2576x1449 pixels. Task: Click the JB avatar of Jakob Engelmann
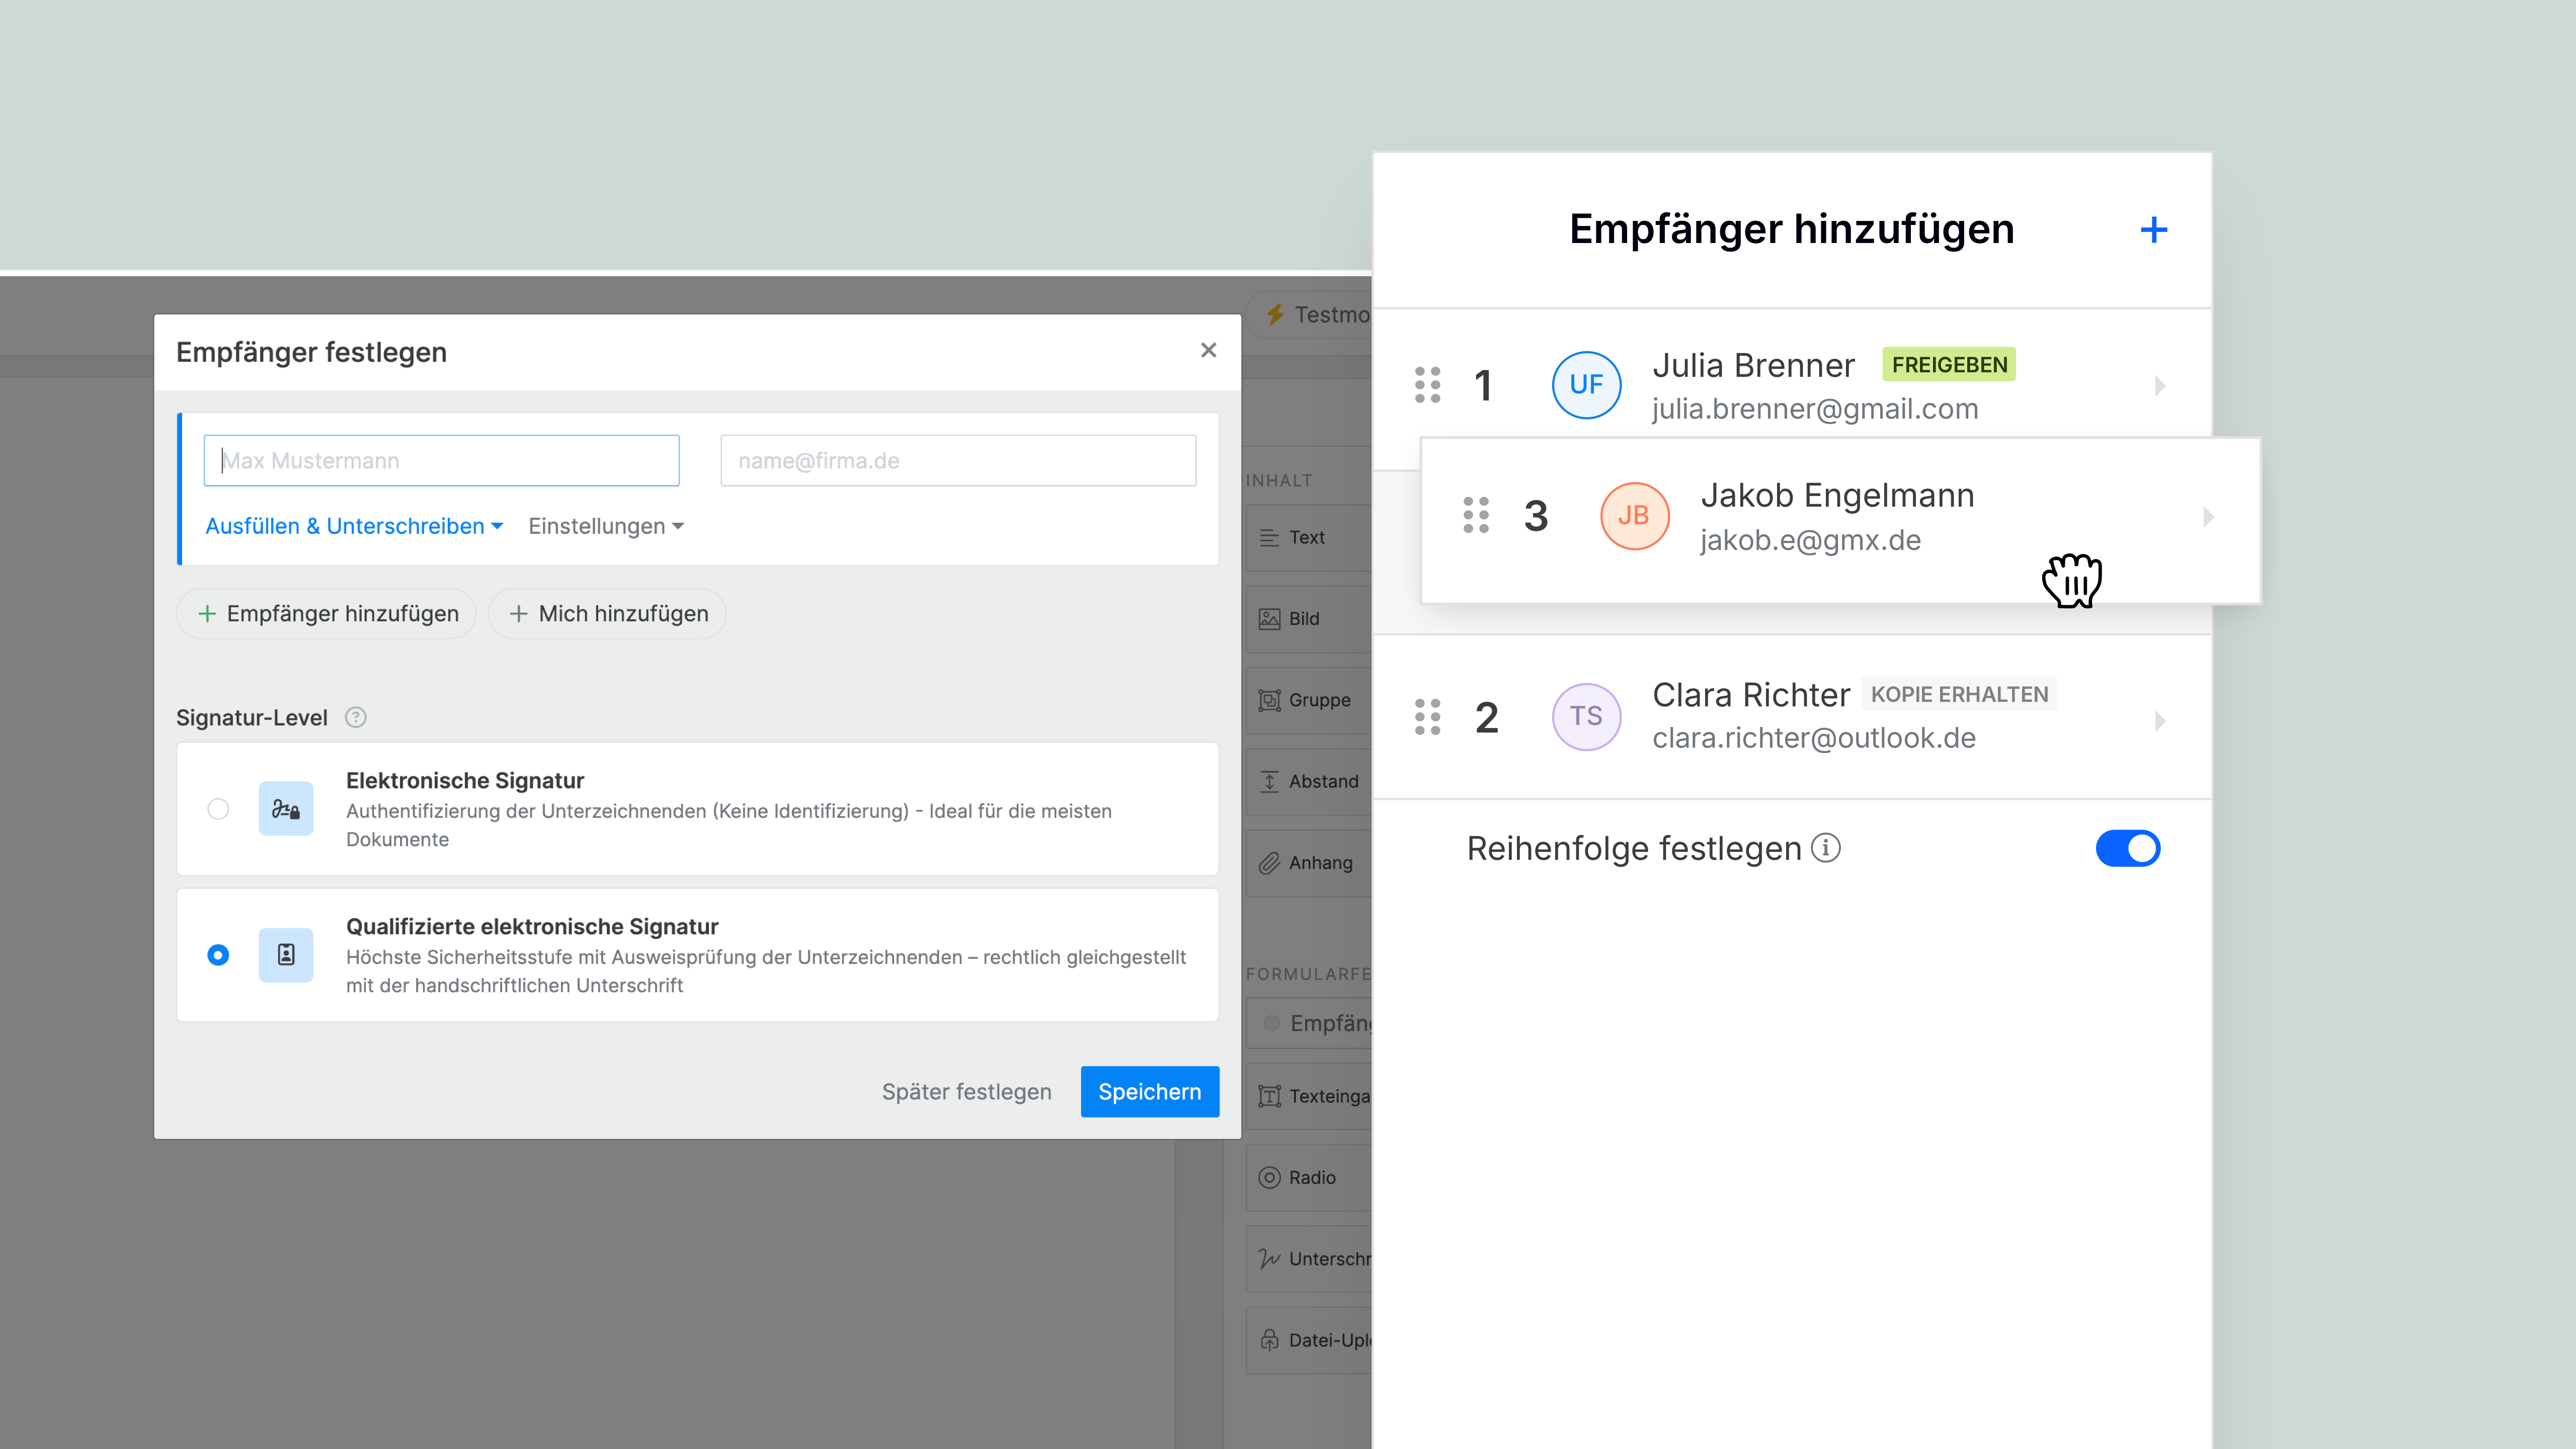click(1634, 516)
